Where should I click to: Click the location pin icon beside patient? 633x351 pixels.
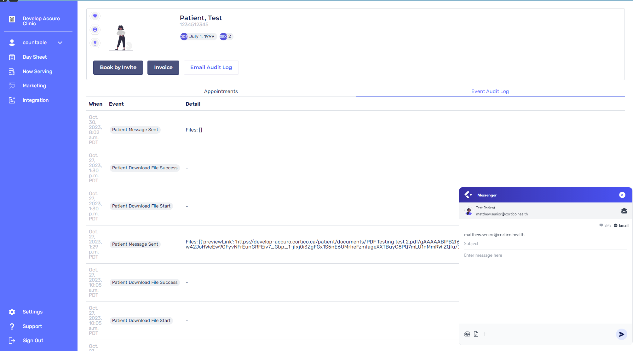click(95, 43)
